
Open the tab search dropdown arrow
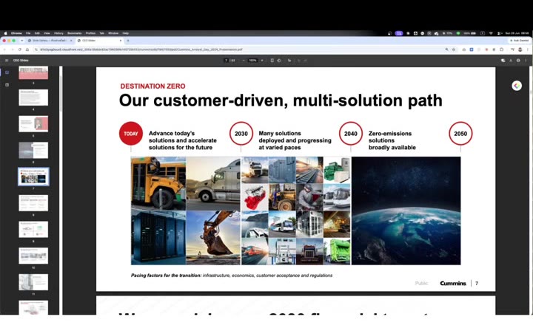(21, 41)
